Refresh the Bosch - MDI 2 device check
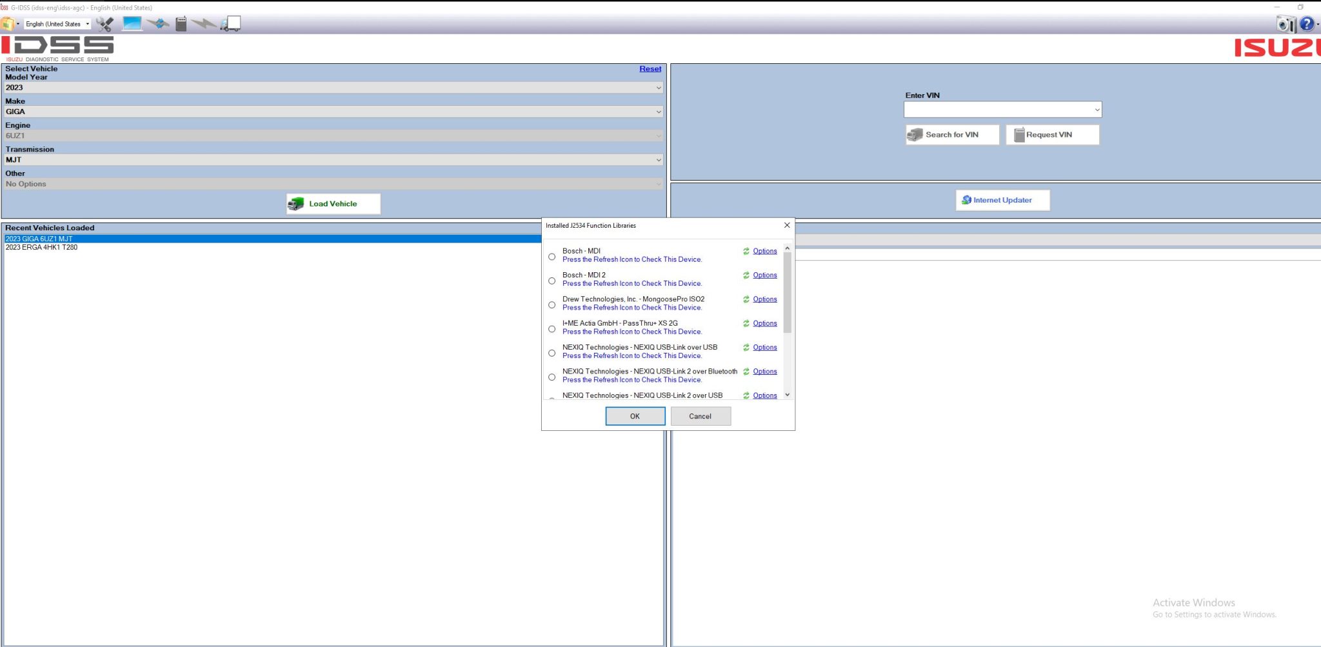 [x=746, y=275]
